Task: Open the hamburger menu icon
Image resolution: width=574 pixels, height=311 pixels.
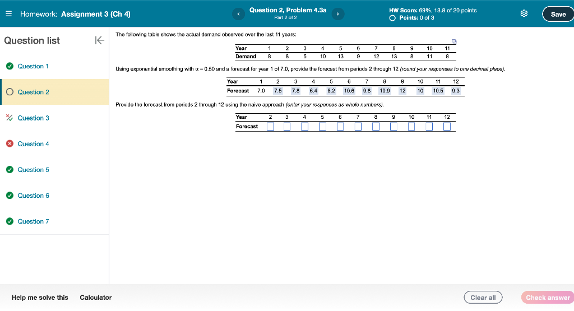Action: pos(9,14)
